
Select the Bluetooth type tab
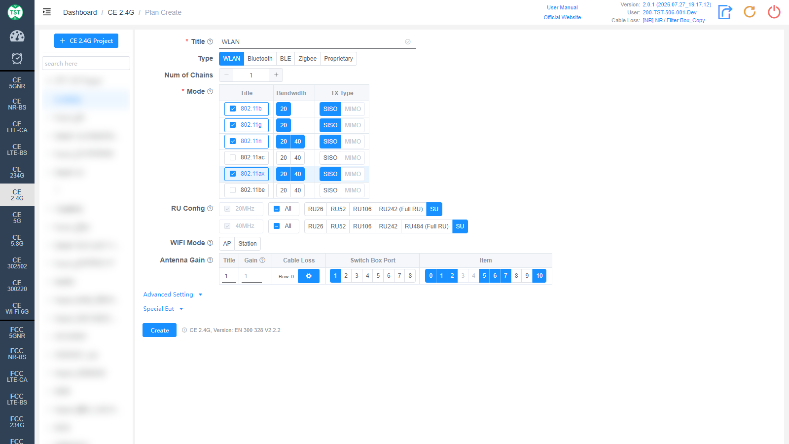point(260,59)
